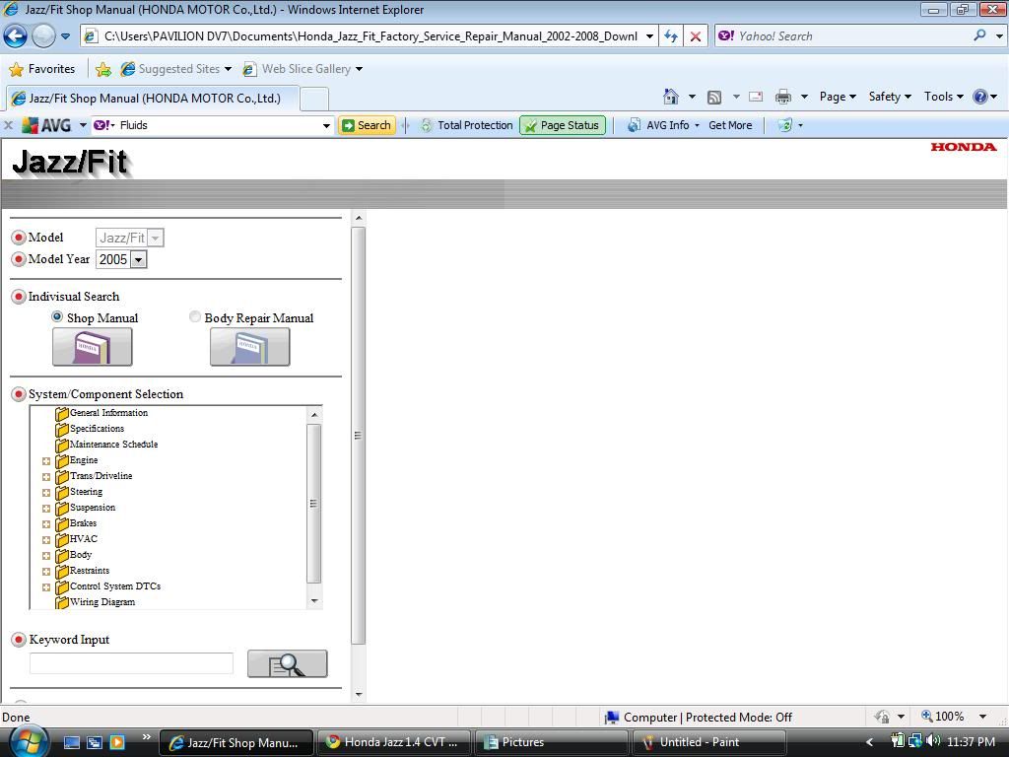Open the Body Repair Manual book icon
Screen dimensions: 1009x757
pos(249,347)
